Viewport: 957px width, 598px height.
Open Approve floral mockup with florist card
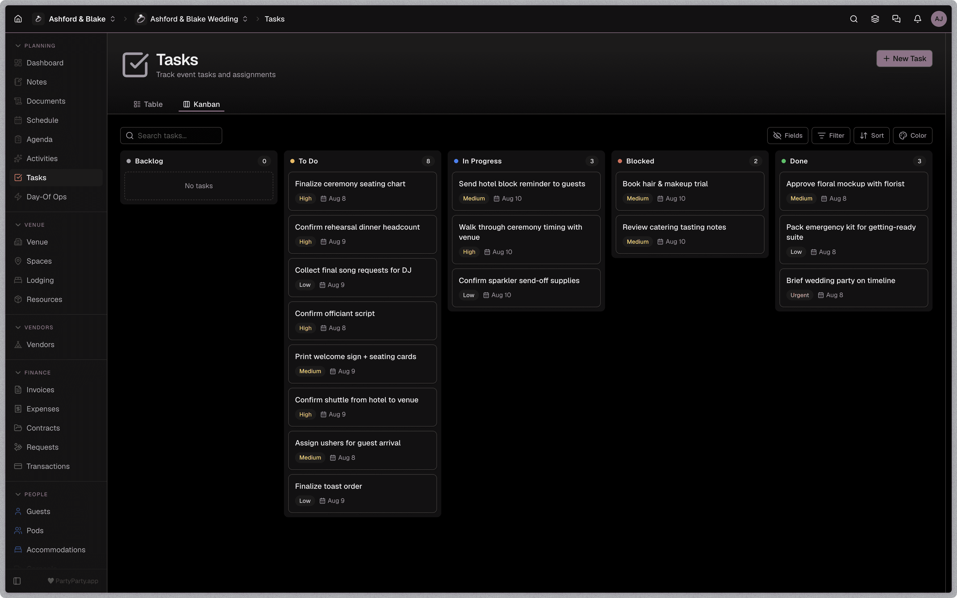coord(853,191)
